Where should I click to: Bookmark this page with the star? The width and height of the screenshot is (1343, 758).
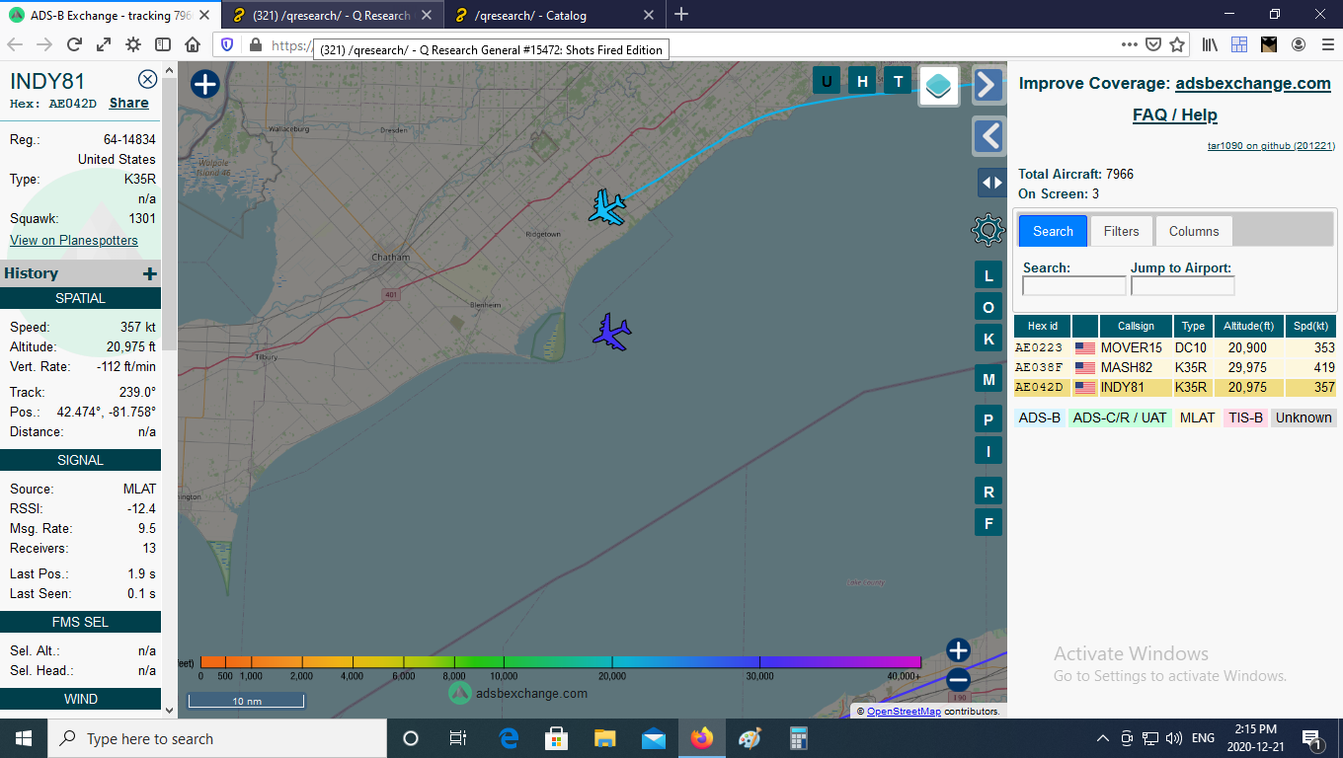1177,44
